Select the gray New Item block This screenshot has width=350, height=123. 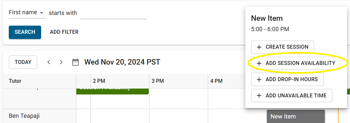click(x=296, y=116)
